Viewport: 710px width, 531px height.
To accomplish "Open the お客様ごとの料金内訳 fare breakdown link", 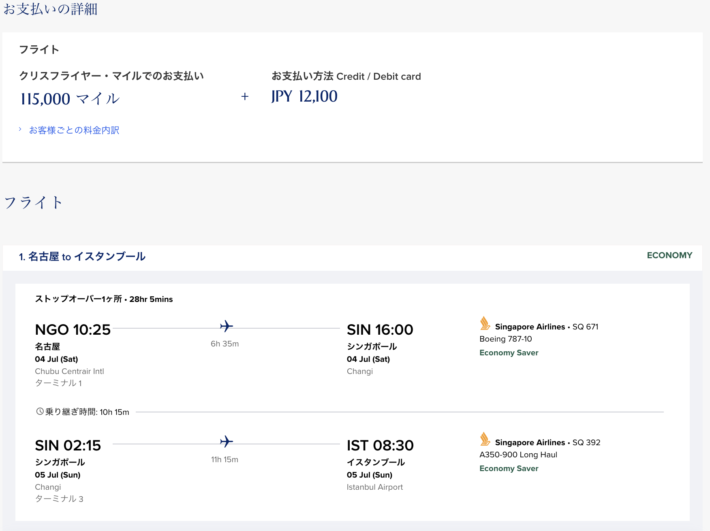I will pos(74,130).
